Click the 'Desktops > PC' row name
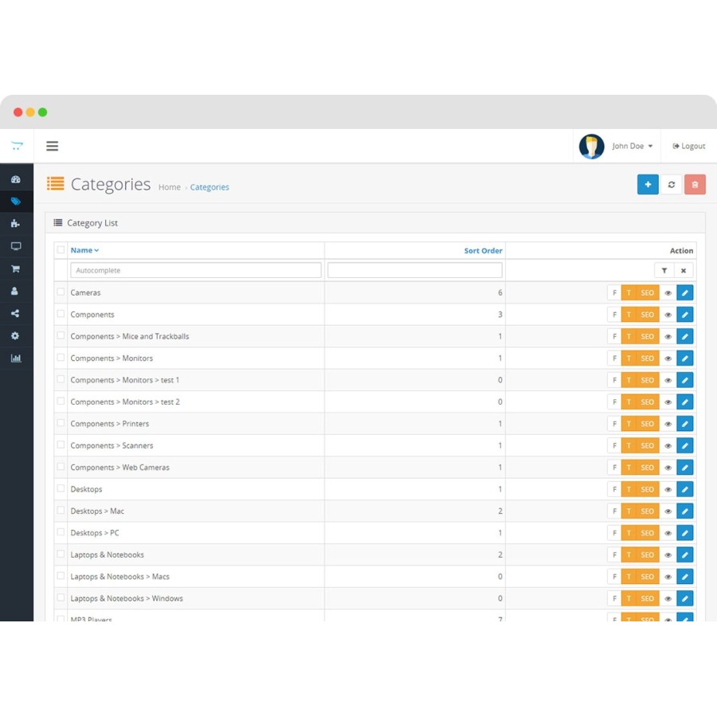 click(95, 533)
